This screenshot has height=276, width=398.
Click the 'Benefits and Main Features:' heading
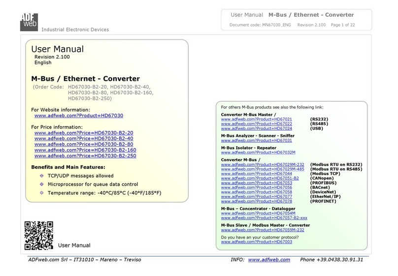tap(68, 167)
